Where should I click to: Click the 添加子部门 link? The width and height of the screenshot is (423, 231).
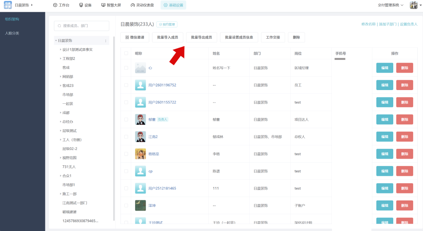click(387, 24)
